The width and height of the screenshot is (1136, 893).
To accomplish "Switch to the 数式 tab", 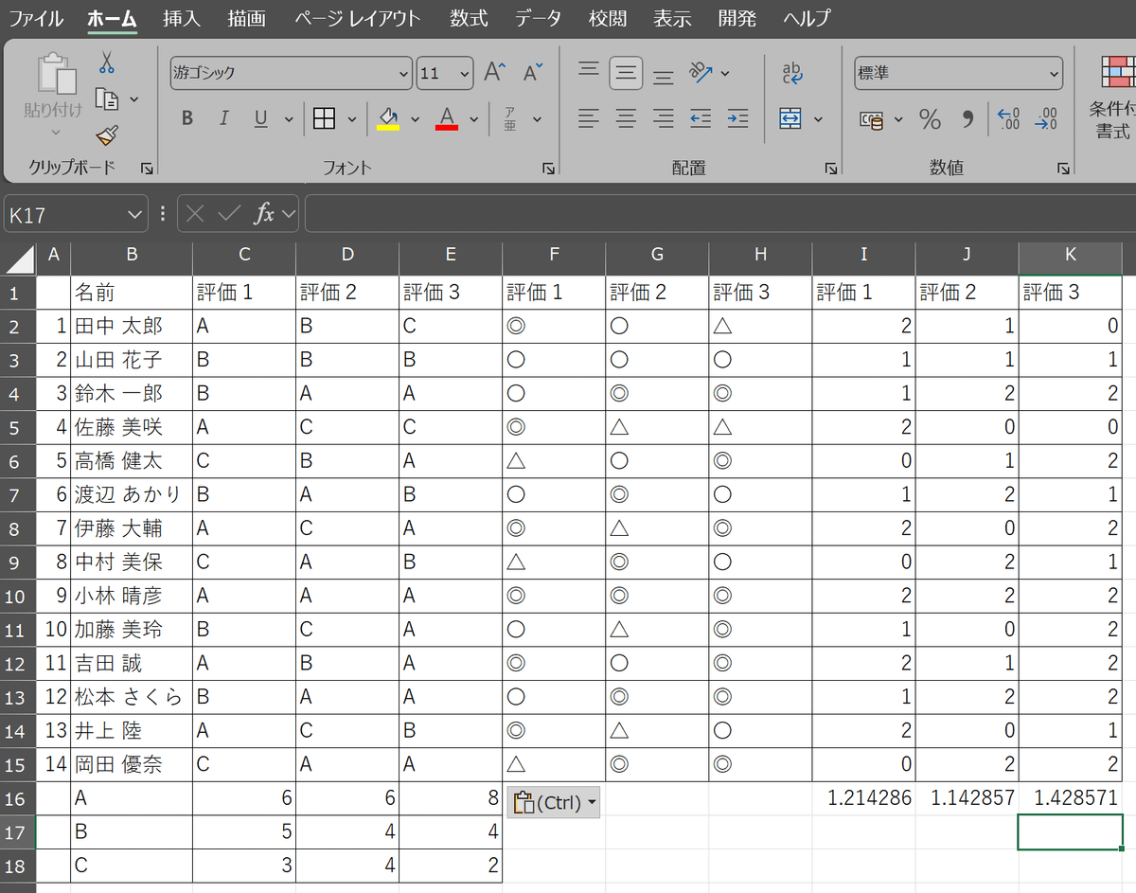I will (469, 18).
